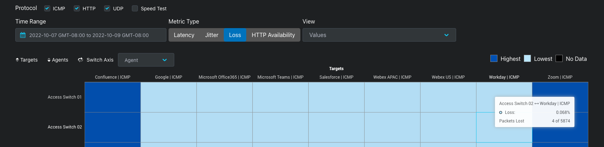Open the calendar icon in Time Range
The height and width of the screenshot is (147, 604).
point(23,35)
